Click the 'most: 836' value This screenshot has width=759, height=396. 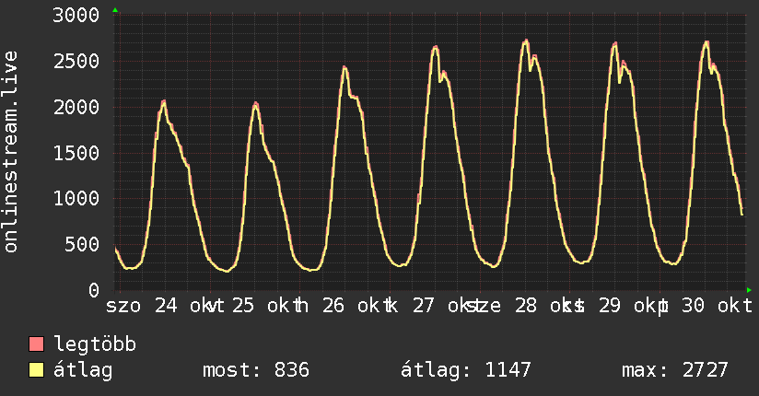tap(256, 370)
